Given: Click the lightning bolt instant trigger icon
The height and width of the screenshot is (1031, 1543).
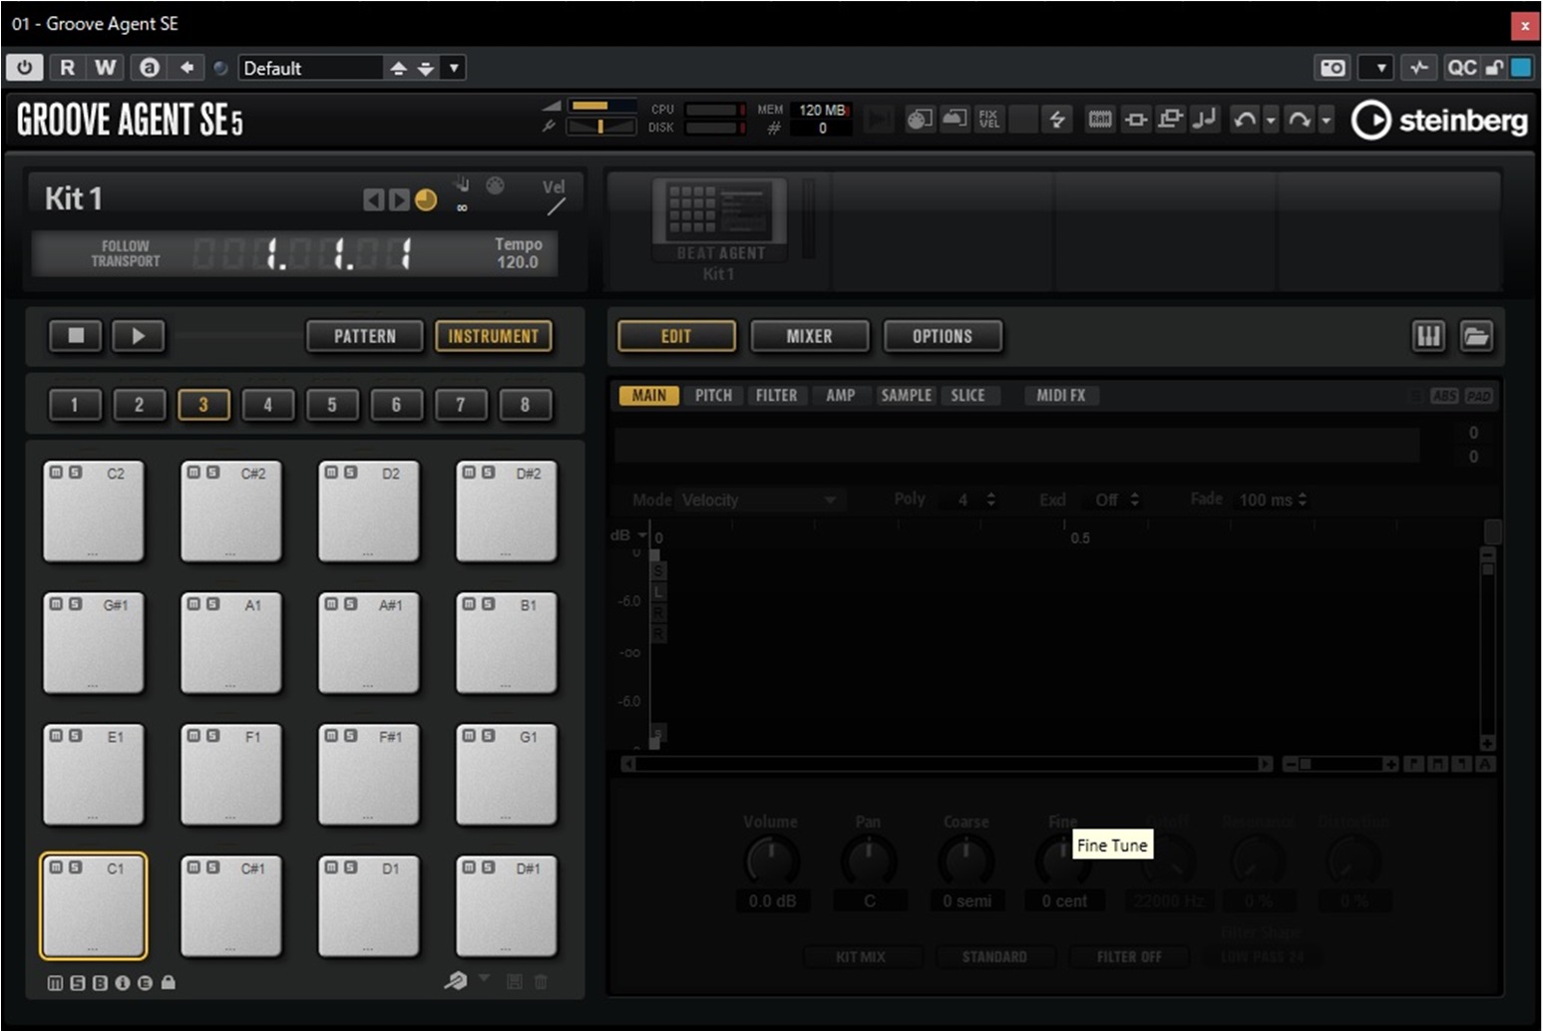Looking at the screenshot, I should (1056, 120).
